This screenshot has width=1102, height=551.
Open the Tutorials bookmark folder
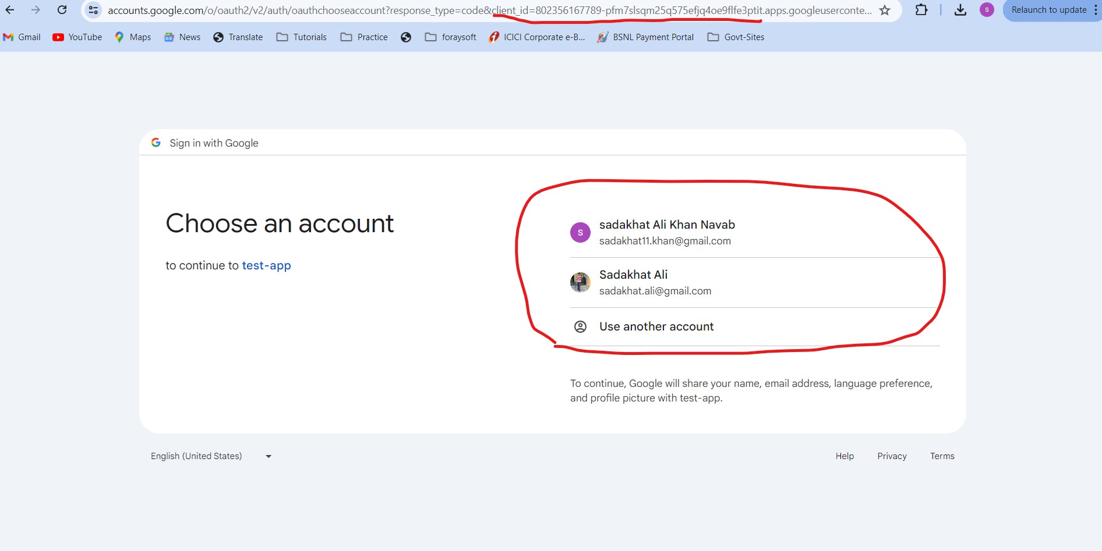[302, 37]
